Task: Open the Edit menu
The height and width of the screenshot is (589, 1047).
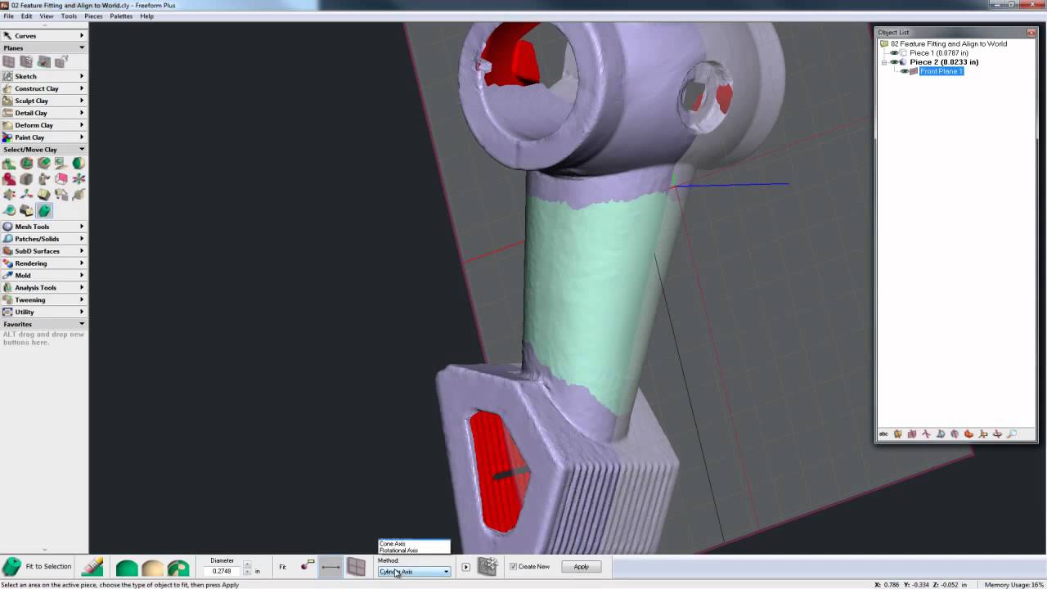Action: point(27,16)
